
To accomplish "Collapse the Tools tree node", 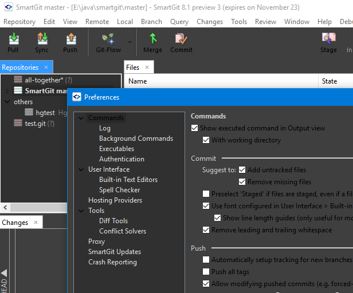I will coord(81,211).
